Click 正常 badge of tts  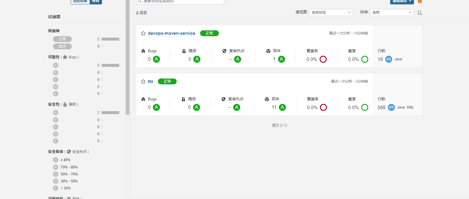click(167, 81)
